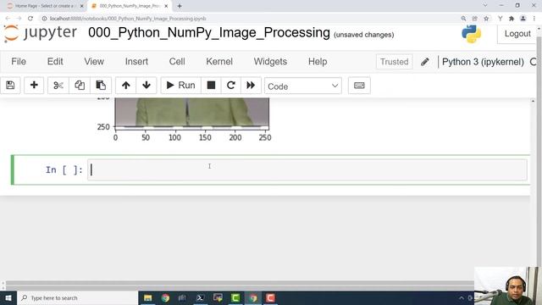Viewport: 542px width, 305px height.
Task: Run the current cell
Action: point(180,86)
